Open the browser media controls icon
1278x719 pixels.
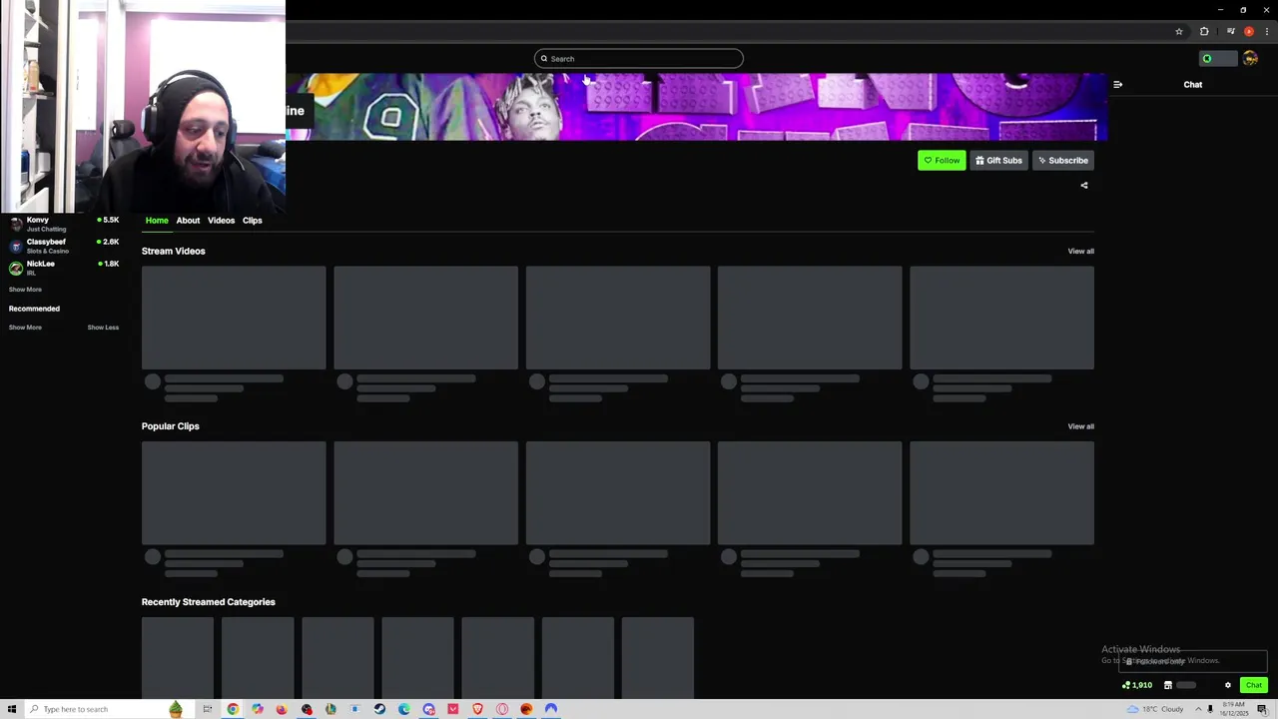coord(1230,31)
